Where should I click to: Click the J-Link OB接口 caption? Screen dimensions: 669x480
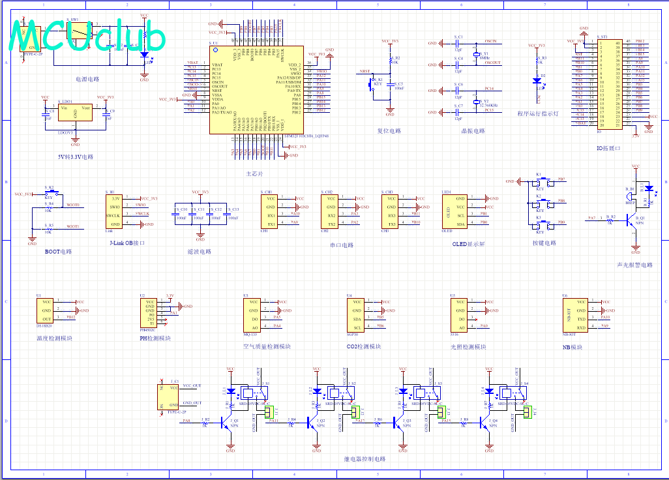[127, 243]
